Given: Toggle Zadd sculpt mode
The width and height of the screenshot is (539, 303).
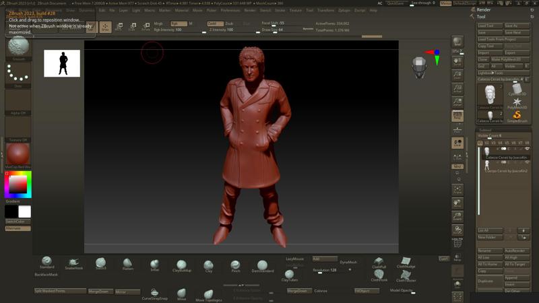Looking at the screenshot, I should coord(212,23).
